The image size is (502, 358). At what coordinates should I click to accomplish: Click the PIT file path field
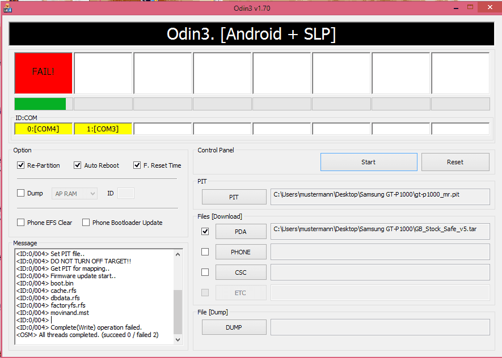[x=380, y=197]
